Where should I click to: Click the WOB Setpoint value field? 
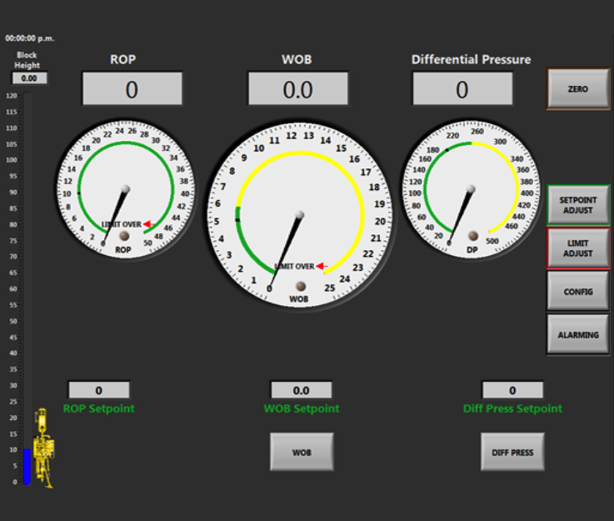pyautogui.click(x=302, y=390)
